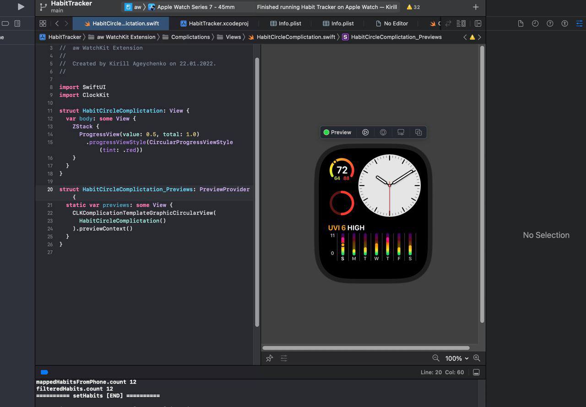Click mappedHabitsFromPhone.count 12 console line
586x407 pixels.
[x=86, y=382]
